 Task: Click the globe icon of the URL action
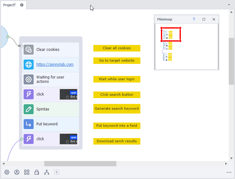pyautogui.click(x=29, y=65)
